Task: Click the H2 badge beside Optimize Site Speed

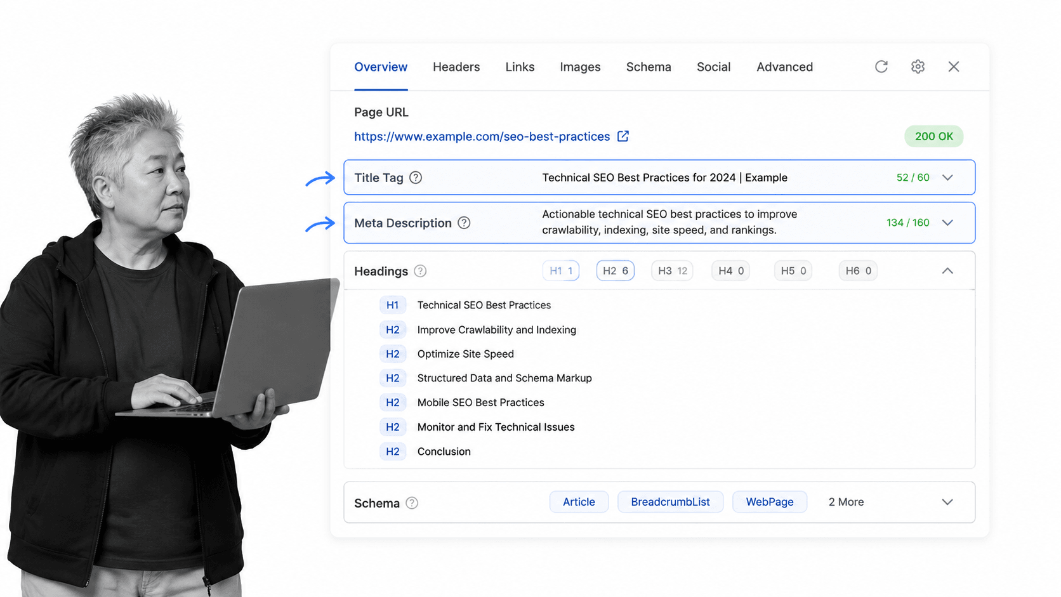Action: tap(393, 354)
